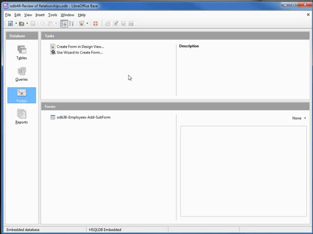Click the Paste toolbar icon
Image resolution: width=313 pixels, height=234 pixels.
(50, 23)
